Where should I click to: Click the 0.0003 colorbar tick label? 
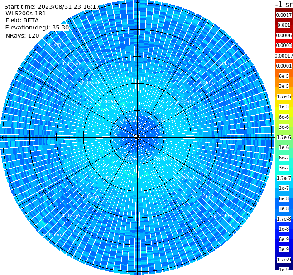(x=284, y=45)
